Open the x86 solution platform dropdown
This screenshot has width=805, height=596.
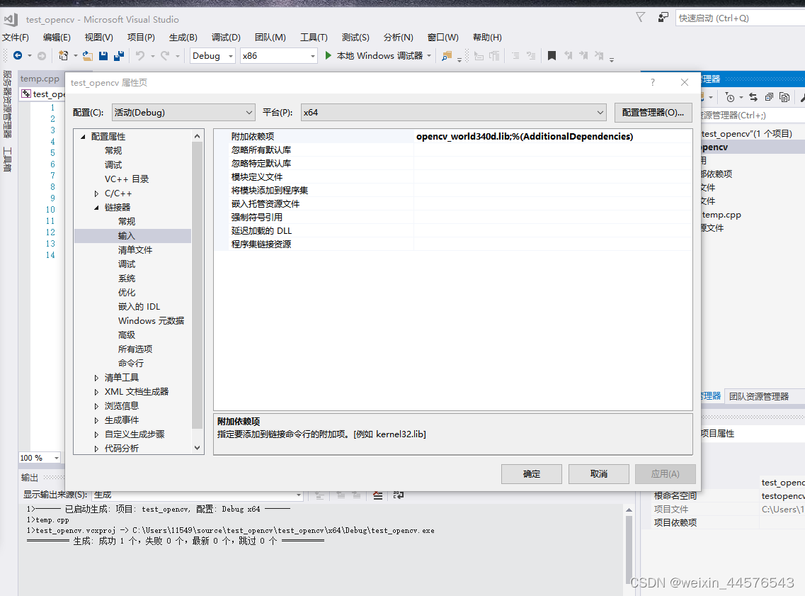279,55
